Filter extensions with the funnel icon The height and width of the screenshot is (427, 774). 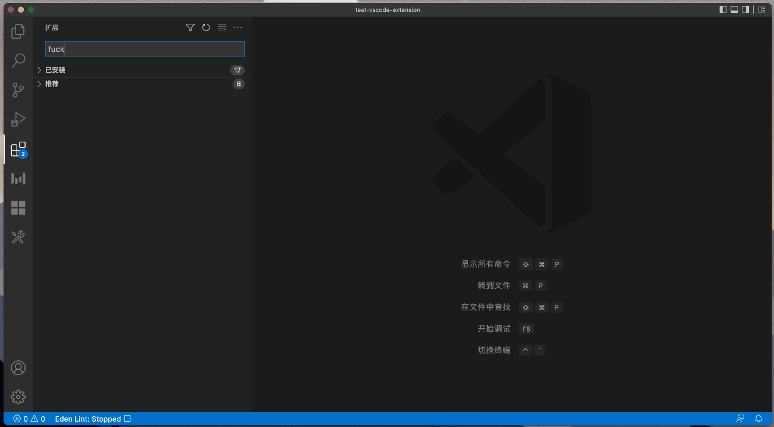pos(190,27)
